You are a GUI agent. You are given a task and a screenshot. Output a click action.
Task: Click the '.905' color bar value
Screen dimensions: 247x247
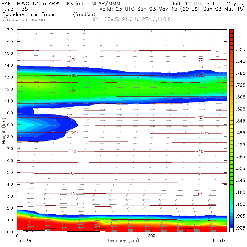point(241,50)
